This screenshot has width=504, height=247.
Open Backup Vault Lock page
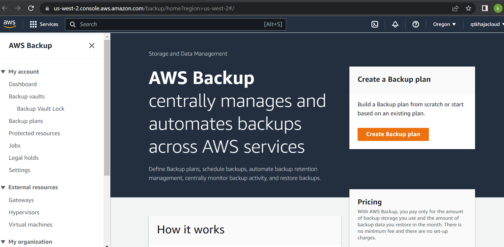pyautogui.click(x=41, y=109)
